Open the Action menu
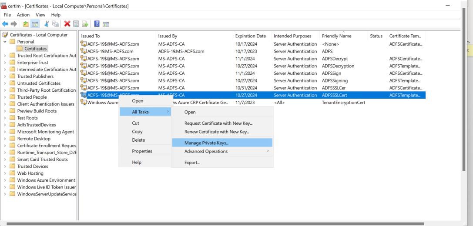The height and width of the screenshot is (226, 473). pos(23,15)
